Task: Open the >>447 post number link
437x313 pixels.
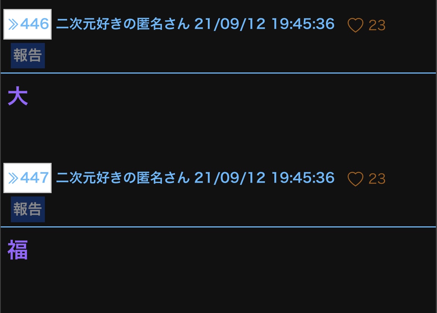Action: [x=27, y=178]
